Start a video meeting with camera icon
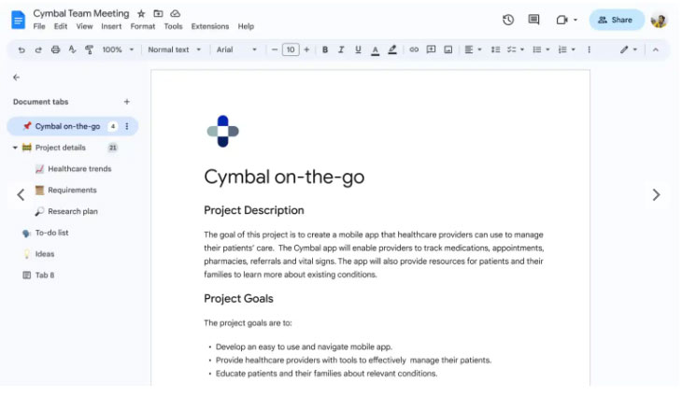 pyautogui.click(x=561, y=20)
